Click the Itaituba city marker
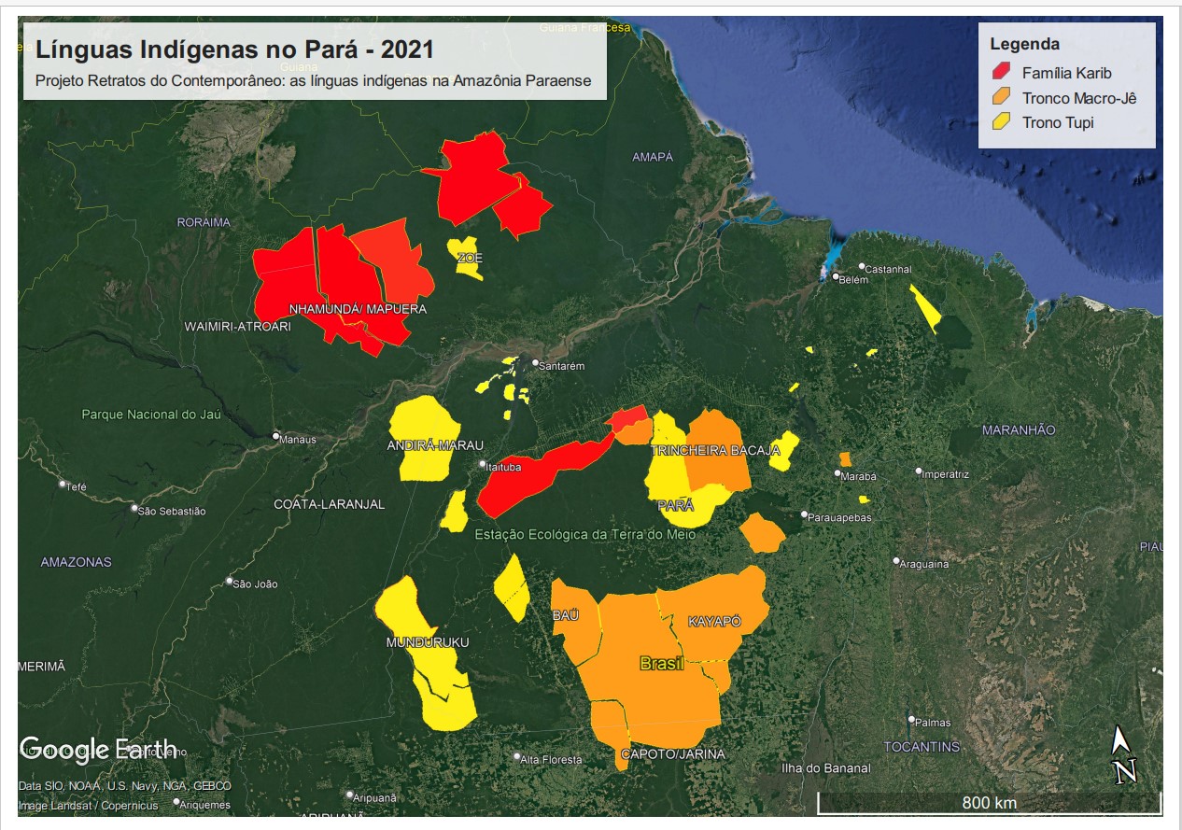1182x830 pixels. coord(483,464)
